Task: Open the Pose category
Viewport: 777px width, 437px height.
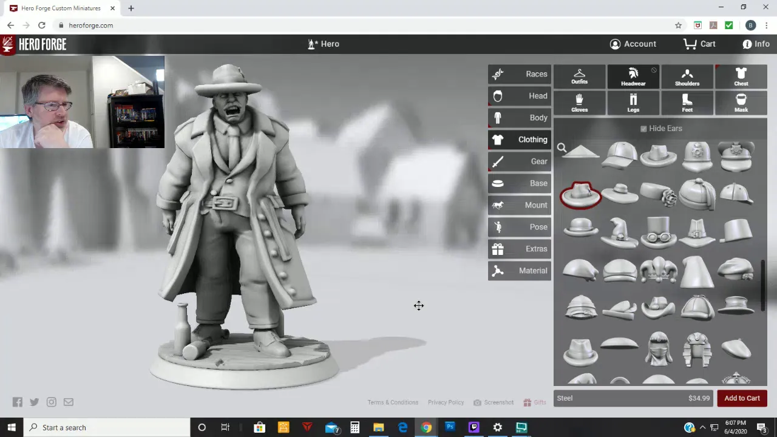Action: [520, 227]
